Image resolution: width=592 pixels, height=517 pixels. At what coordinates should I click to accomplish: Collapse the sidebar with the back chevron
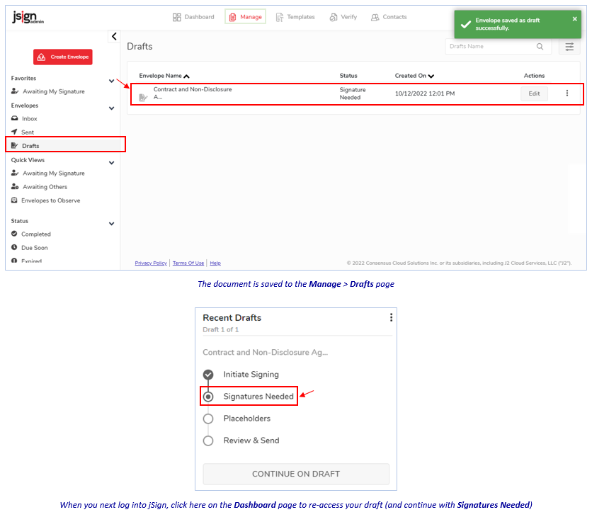tap(114, 36)
